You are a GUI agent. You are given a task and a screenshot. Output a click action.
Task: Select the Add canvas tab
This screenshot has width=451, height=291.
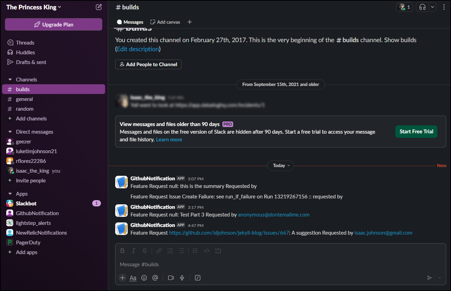pos(165,22)
